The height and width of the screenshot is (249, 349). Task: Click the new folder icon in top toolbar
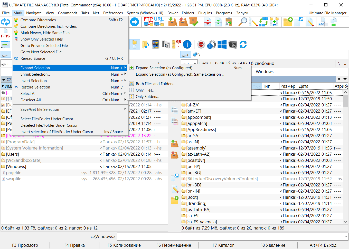pos(288,22)
